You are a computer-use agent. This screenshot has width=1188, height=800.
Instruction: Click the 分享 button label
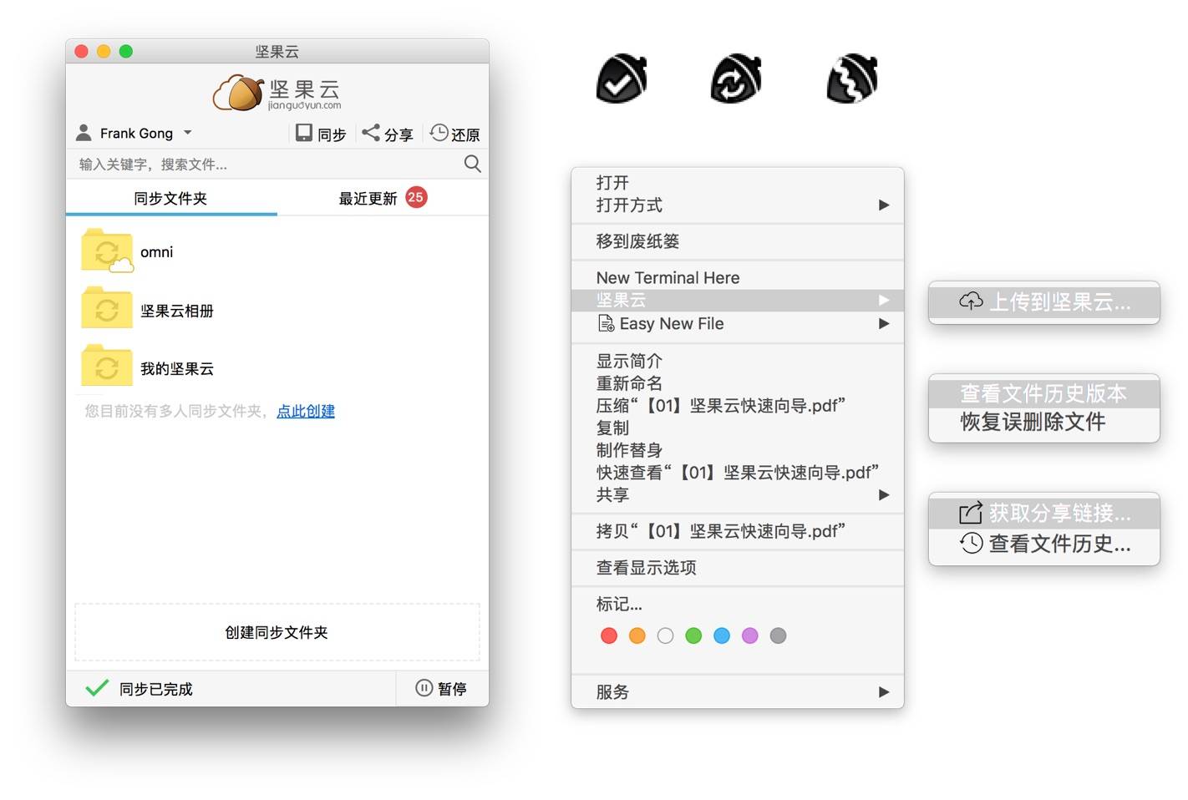pos(399,134)
